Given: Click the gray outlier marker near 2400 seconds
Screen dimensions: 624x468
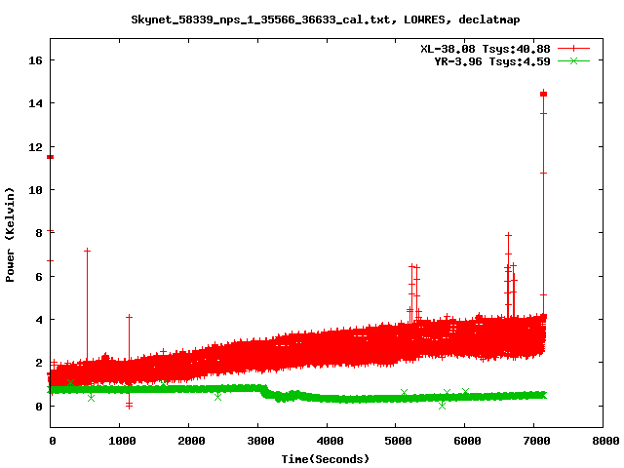Looking at the screenshot, I should click(x=217, y=397).
